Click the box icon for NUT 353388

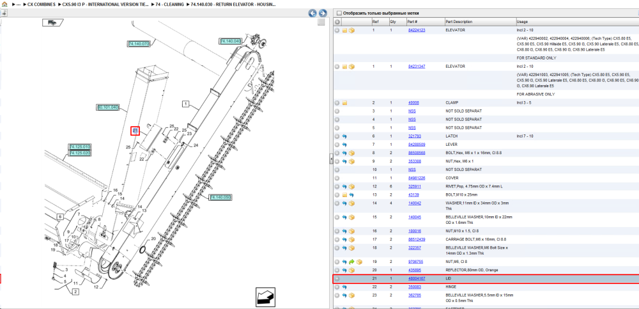[351, 161]
